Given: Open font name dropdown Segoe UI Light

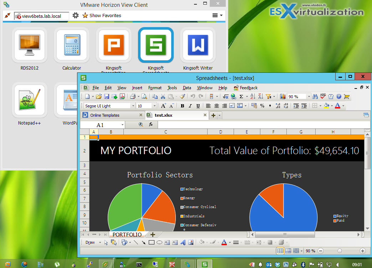Looking at the screenshot, I should [x=133, y=106].
